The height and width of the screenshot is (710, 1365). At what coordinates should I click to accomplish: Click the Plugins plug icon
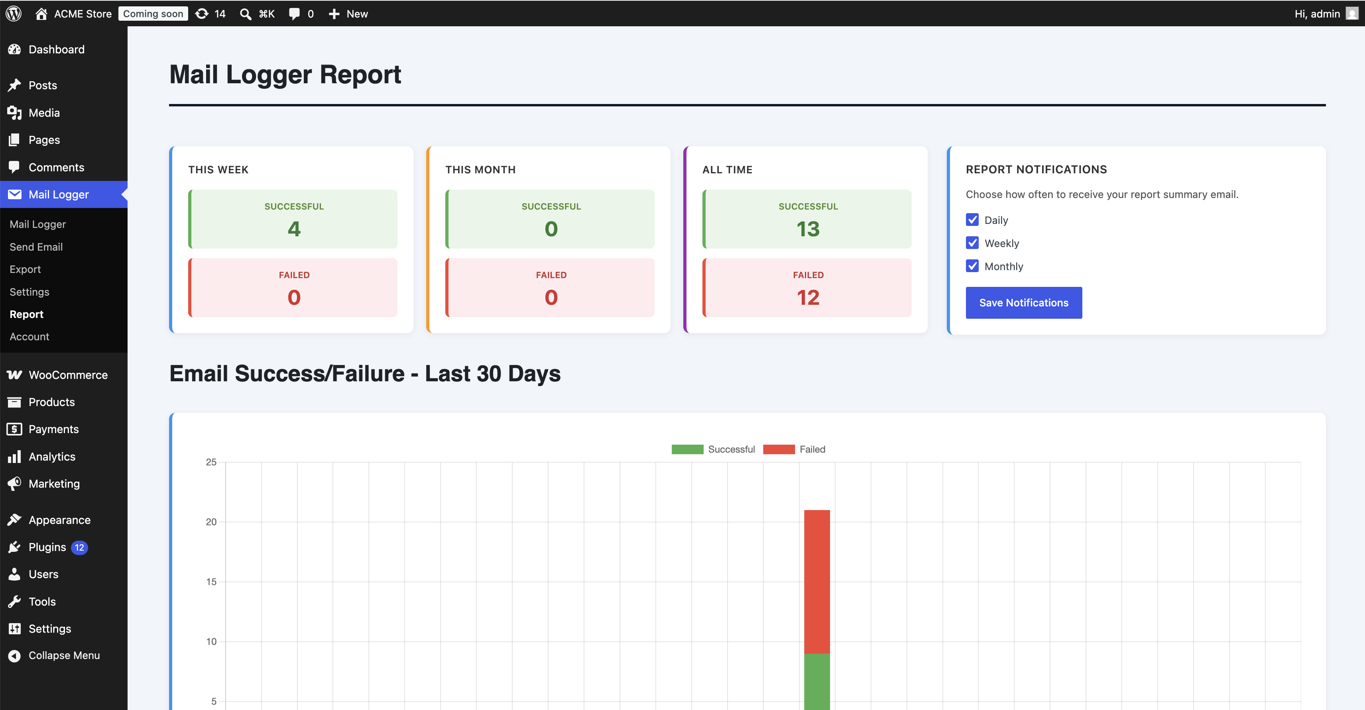(14, 547)
